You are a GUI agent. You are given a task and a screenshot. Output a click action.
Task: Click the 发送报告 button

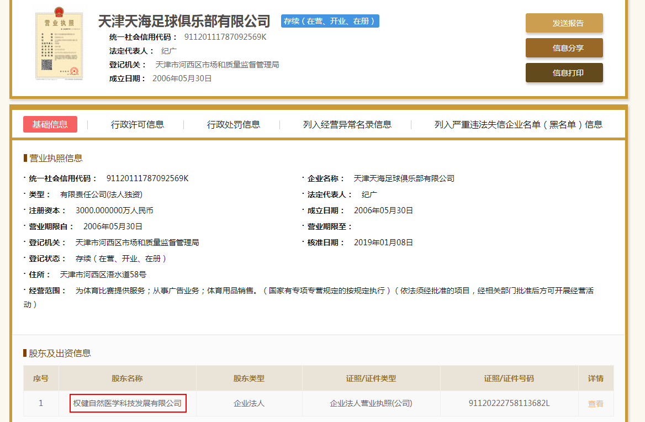point(564,23)
